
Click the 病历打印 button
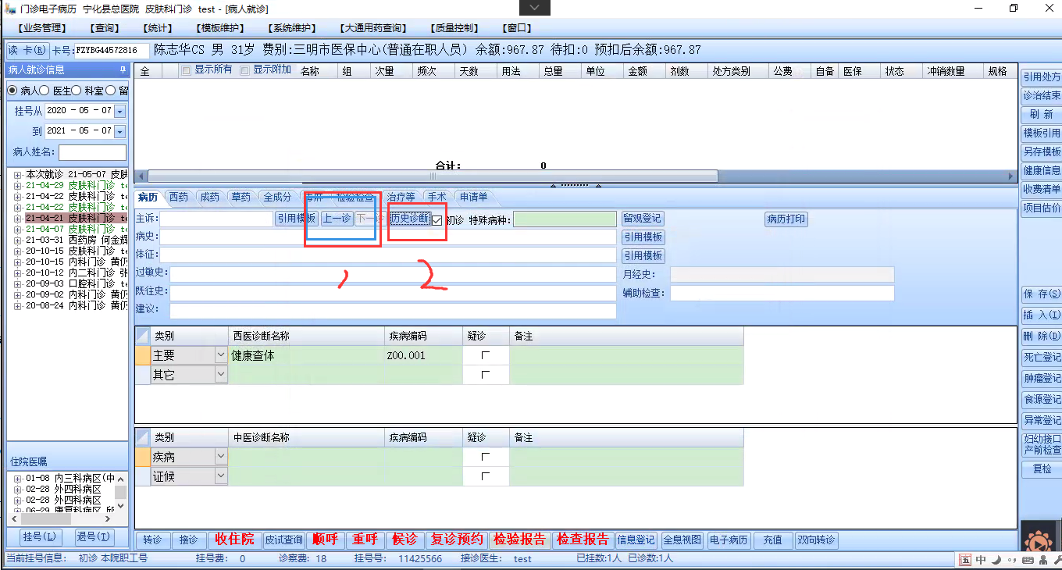[786, 219]
